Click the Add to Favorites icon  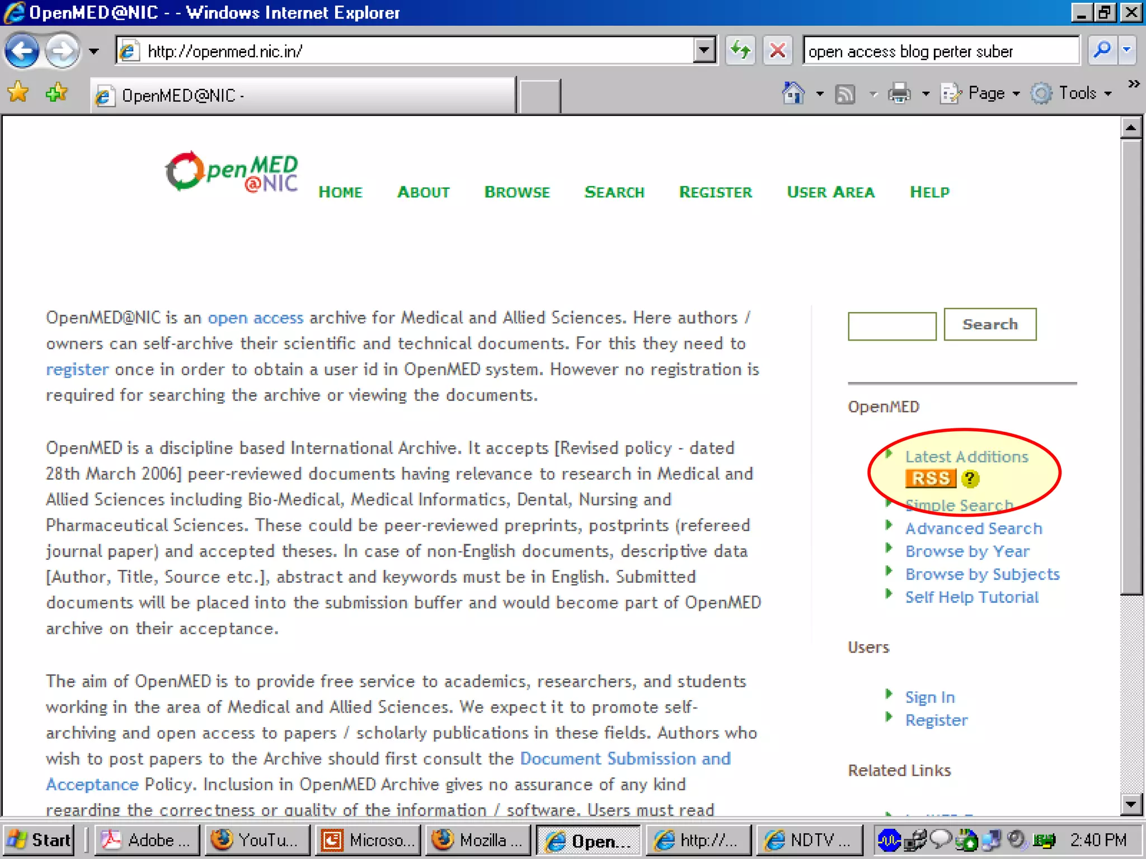tap(56, 93)
